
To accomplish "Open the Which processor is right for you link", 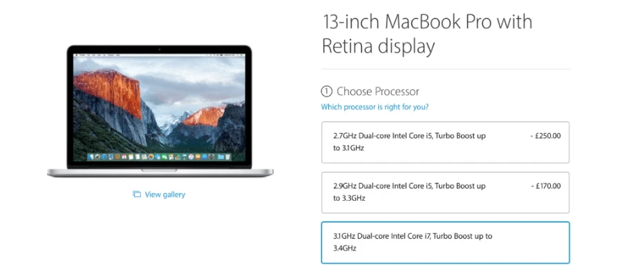I will pos(375,107).
